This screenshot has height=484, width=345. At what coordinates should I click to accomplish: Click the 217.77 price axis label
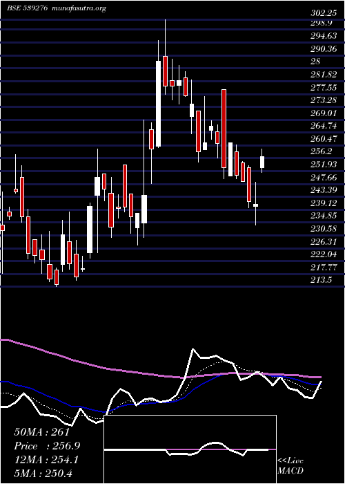[x=324, y=267]
